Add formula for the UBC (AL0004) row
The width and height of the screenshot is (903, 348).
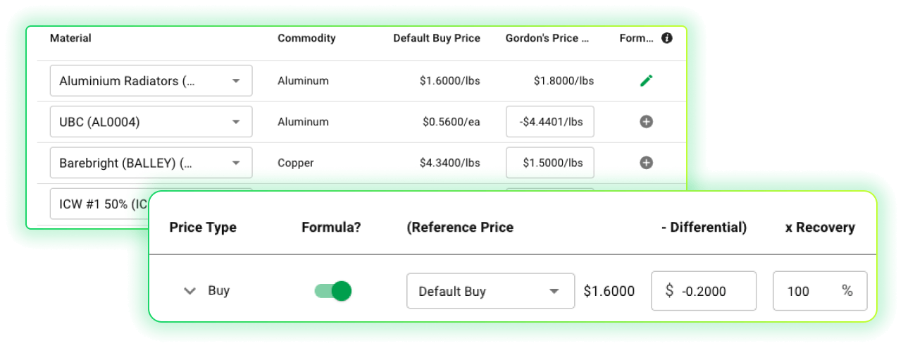click(x=646, y=122)
